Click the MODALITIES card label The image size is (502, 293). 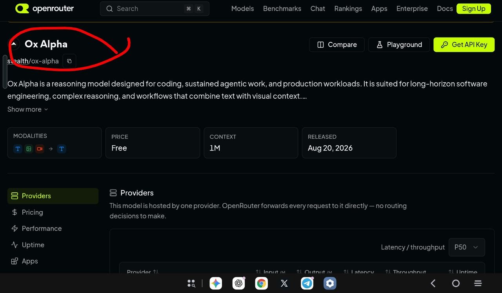(30, 136)
